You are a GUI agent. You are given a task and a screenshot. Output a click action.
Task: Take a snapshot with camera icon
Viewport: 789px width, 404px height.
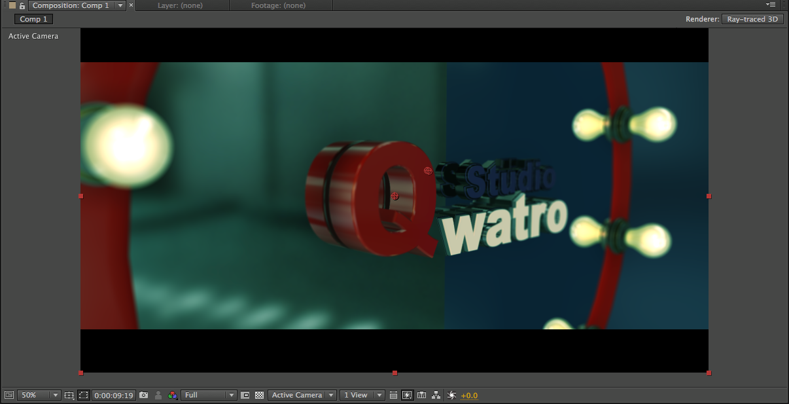[144, 395]
